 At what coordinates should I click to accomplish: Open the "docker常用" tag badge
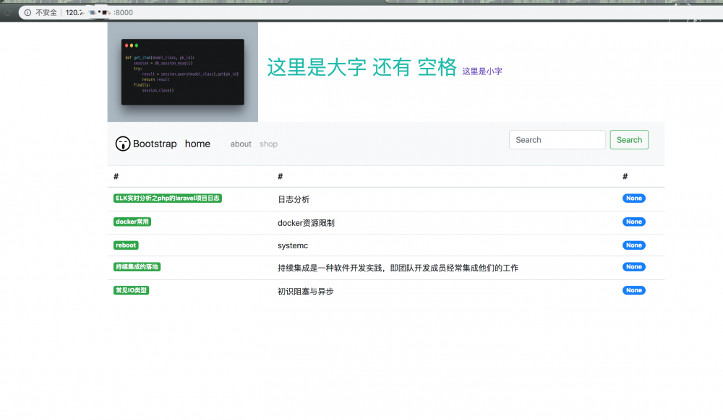(x=131, y=222)
